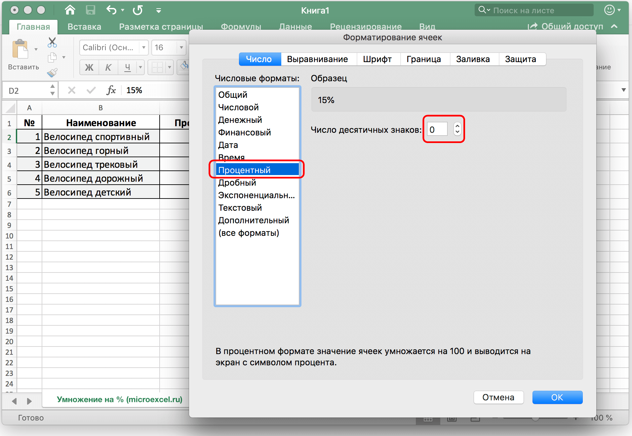
Task: Open the Заливка tab in dialog
Action: (x=473, y=59)
